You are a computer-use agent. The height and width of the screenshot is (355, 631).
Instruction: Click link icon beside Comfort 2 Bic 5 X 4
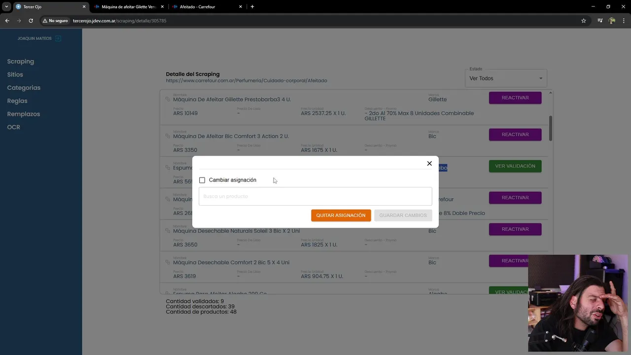click(168, 262)
